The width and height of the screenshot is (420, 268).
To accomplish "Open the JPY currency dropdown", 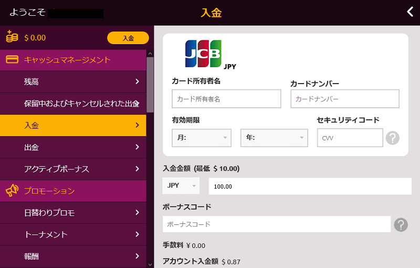I will pos(181,185).
